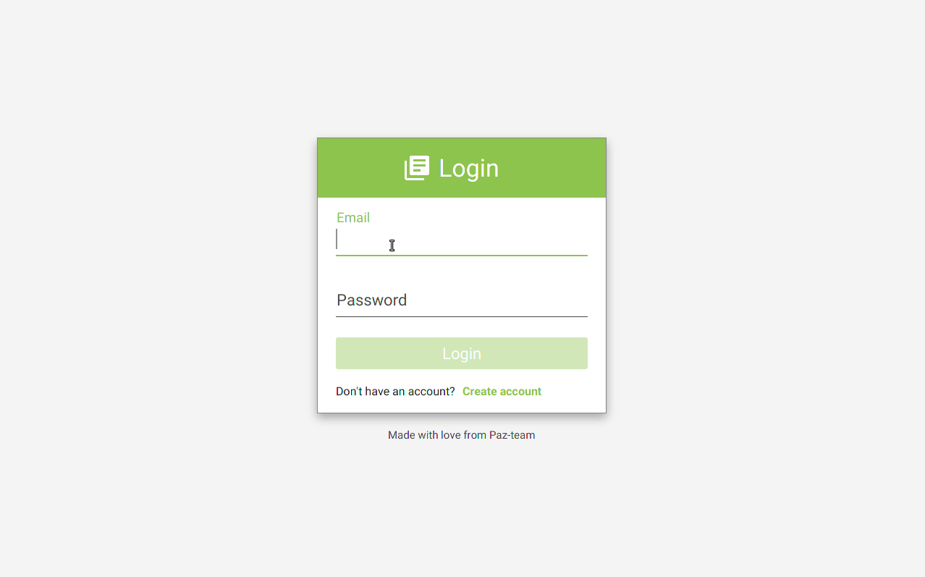This screenshot has width=925, height=577.
Task: Click the "Made with love from Paz-team" footer
Action: (462, 435)
